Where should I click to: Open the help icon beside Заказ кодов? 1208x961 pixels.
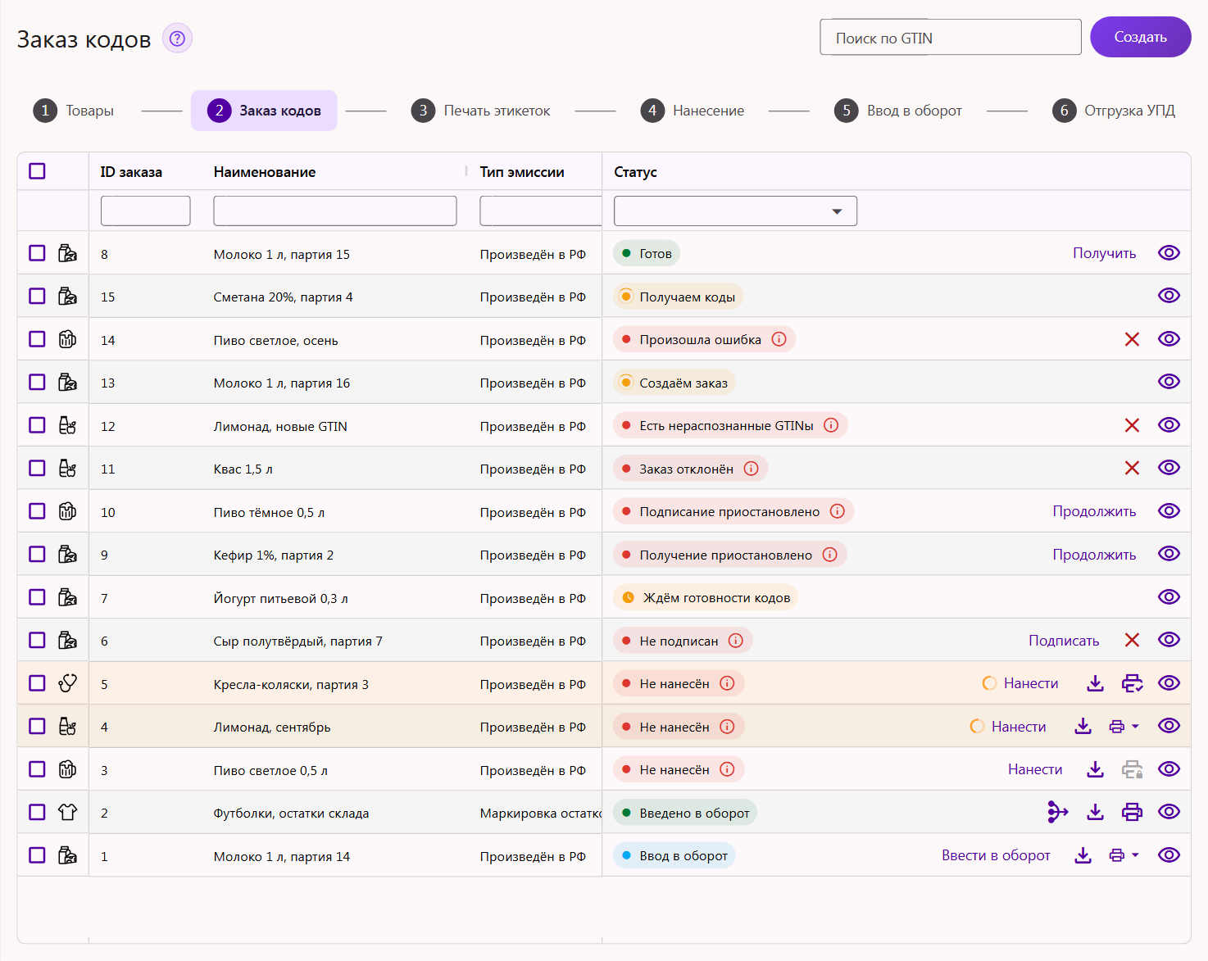(x=177, y=39)
